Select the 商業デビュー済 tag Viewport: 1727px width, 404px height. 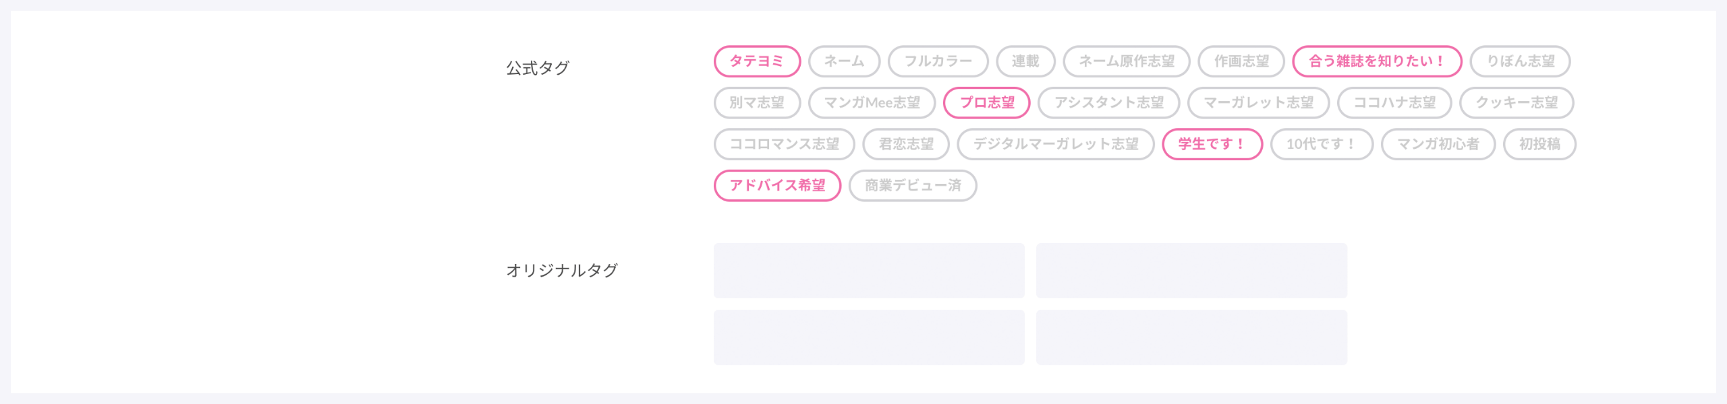(913, 185)
